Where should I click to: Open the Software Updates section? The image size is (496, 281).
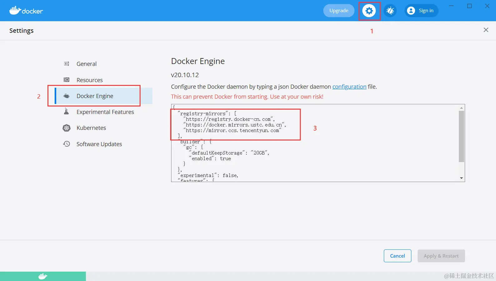click(x=99, y=144)
